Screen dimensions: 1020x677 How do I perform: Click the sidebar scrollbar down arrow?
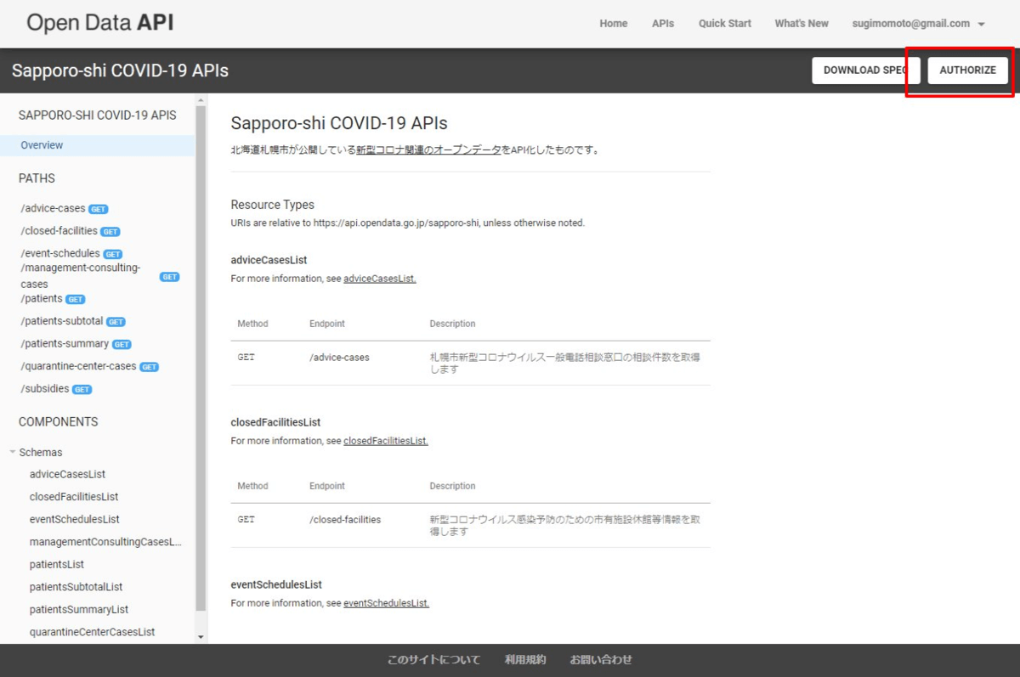201,636
